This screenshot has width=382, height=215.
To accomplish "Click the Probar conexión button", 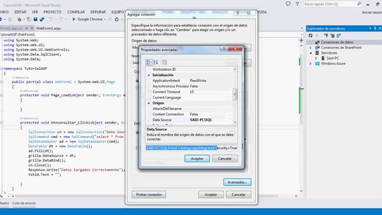I will tap(149, 195).
